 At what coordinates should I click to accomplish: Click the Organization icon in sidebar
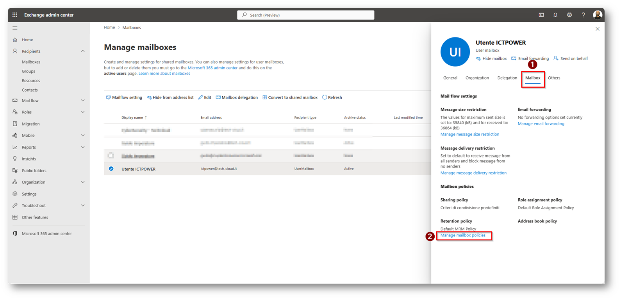(15, 182)
